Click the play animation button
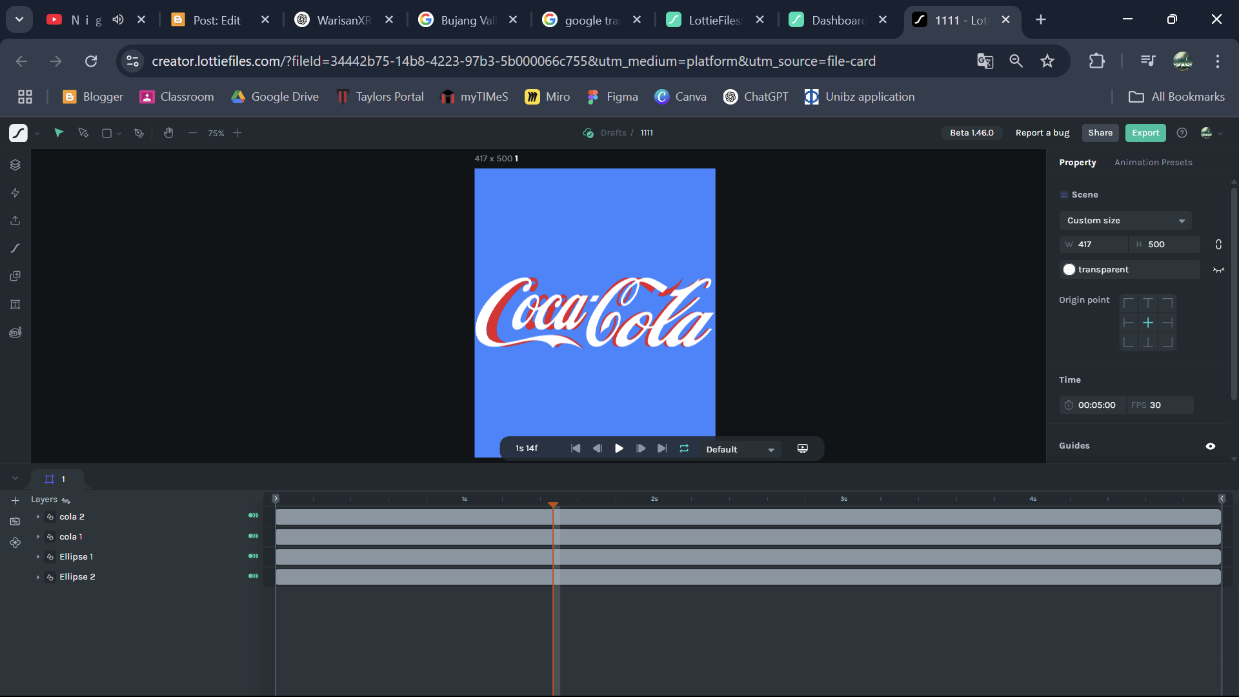The image size is (1239, 697). [619, 449]
